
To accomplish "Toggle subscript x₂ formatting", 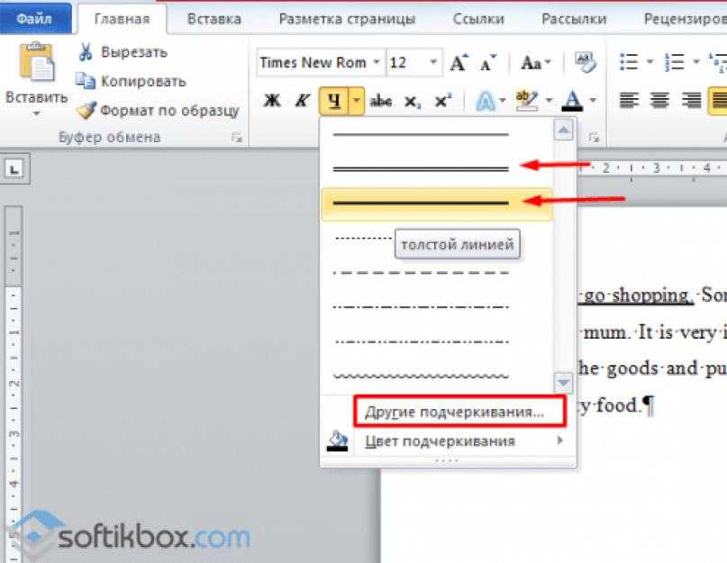I will [x=412, y=101].
